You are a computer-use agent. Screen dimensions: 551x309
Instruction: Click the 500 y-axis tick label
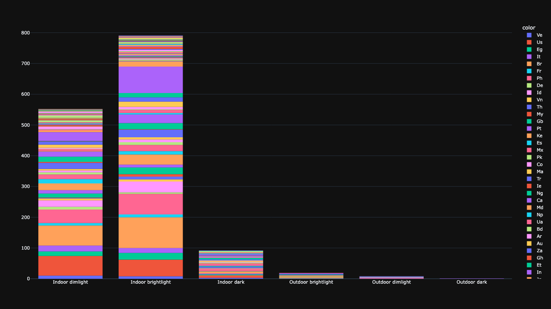click(26, 125)
